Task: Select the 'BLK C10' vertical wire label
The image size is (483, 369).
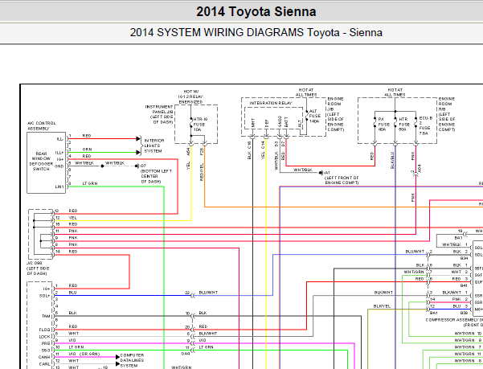Action: pyautogui.click(x=249, y=150)
